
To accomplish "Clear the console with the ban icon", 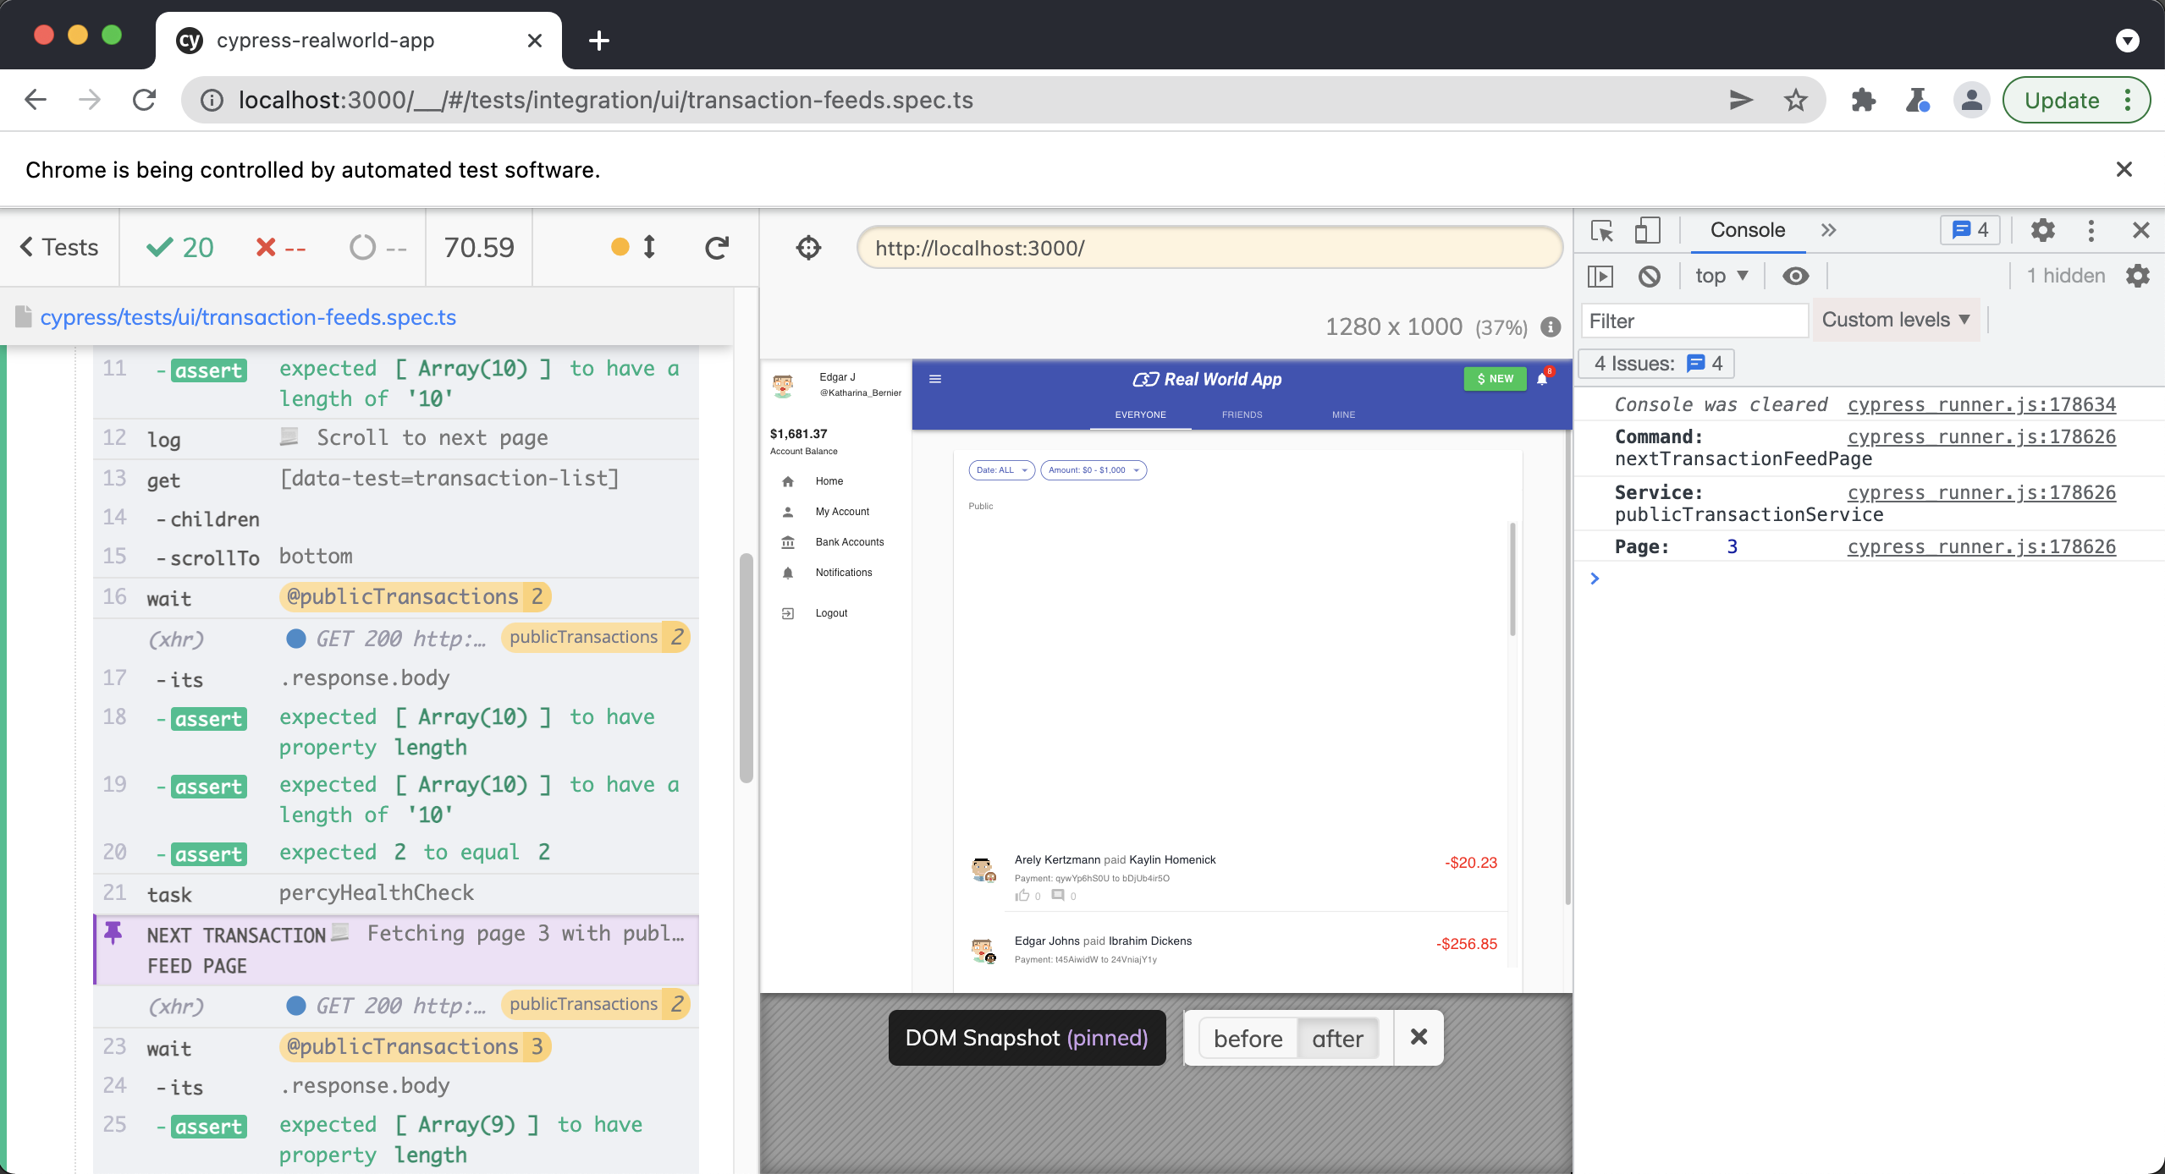I will (1649, 275).
